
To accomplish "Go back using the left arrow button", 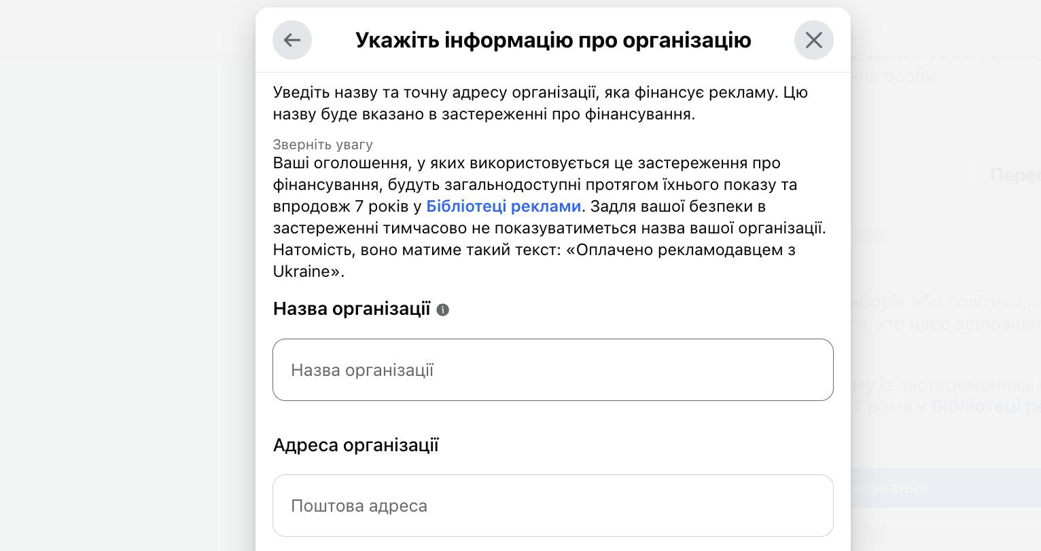I will 292,40.
